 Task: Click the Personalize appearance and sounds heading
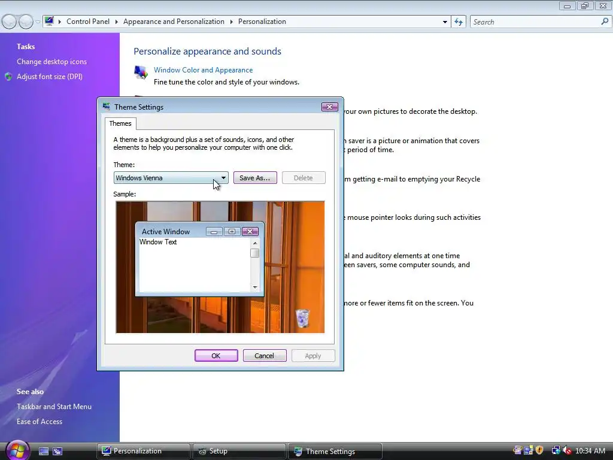(208, 52)
